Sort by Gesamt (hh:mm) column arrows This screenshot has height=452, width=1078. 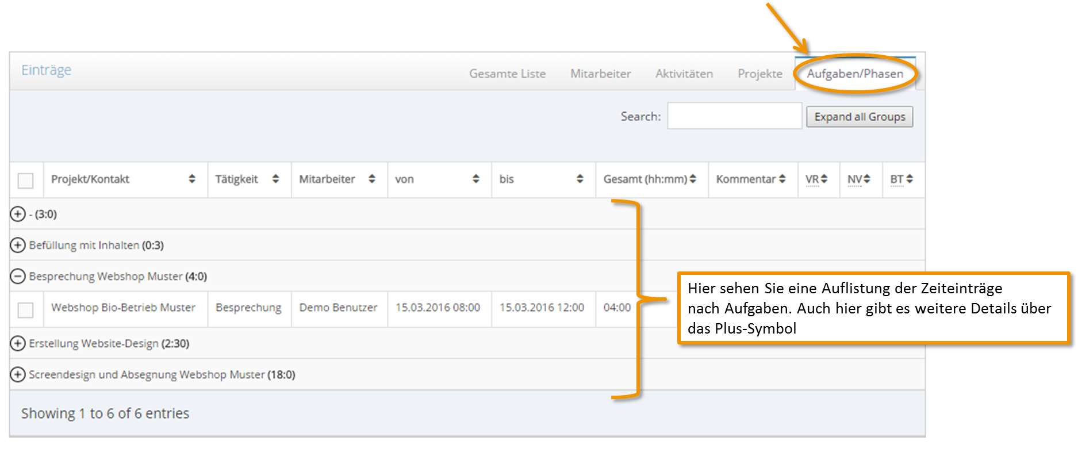[693, 179]
